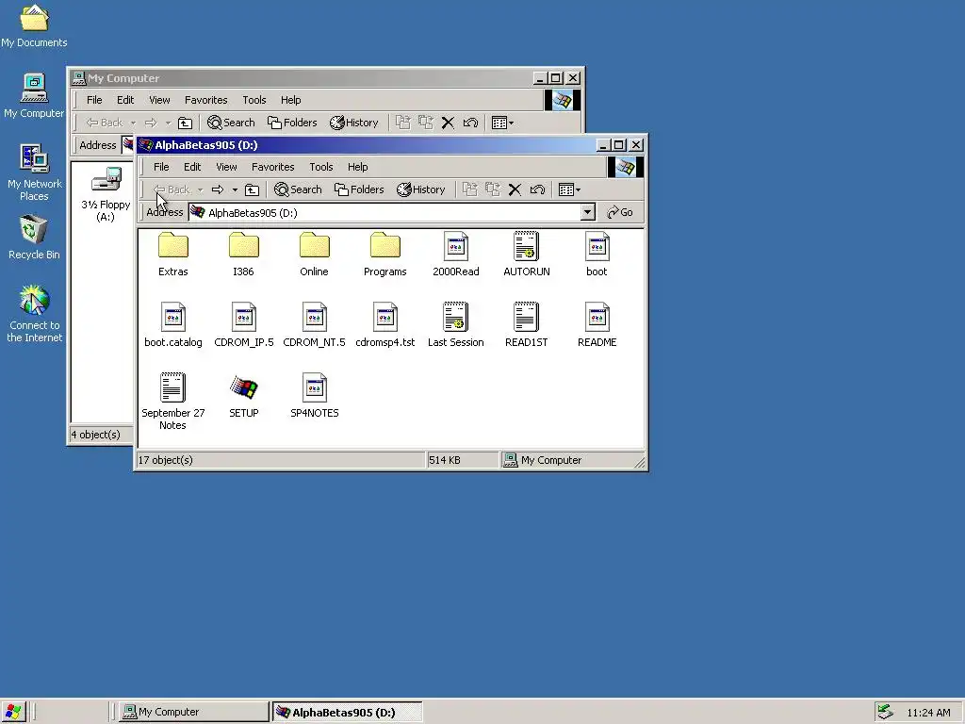Open Back history dropdown in My Computer window
Screen dimensions: 965x724
click(133, 123)
